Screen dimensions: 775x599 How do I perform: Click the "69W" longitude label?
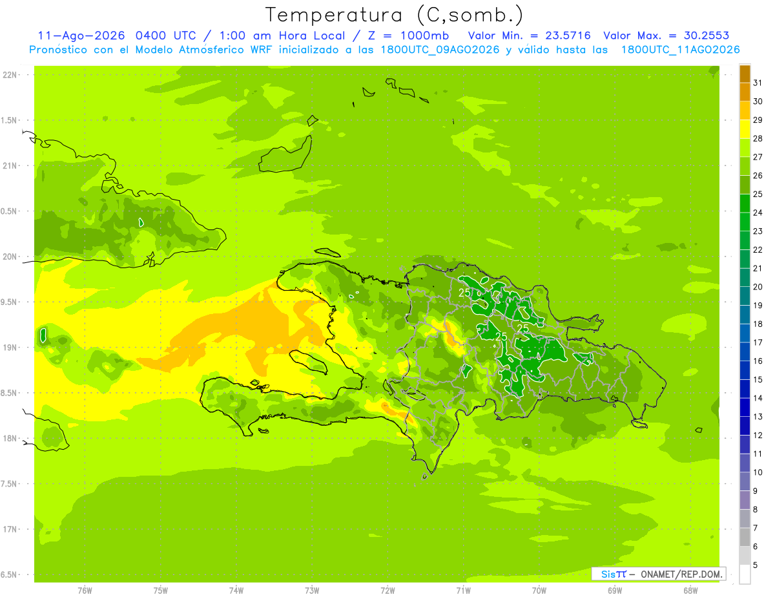(615, 591)
